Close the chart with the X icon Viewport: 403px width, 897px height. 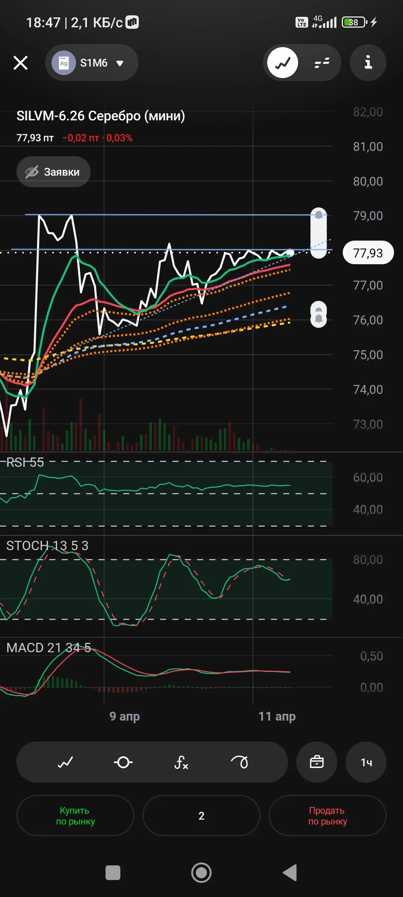pyautogui.click(x=21, y=63)
